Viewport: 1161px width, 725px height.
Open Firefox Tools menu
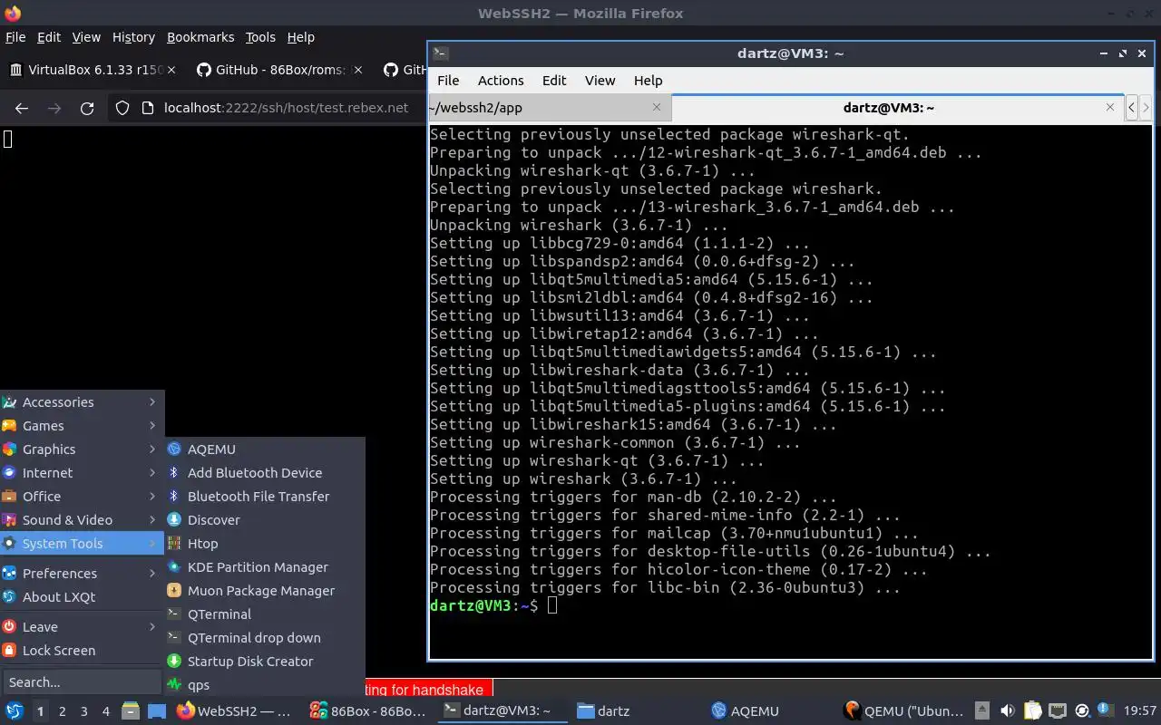coord(260,37)
